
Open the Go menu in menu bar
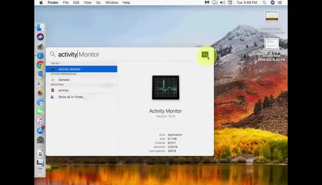(98, 3)
